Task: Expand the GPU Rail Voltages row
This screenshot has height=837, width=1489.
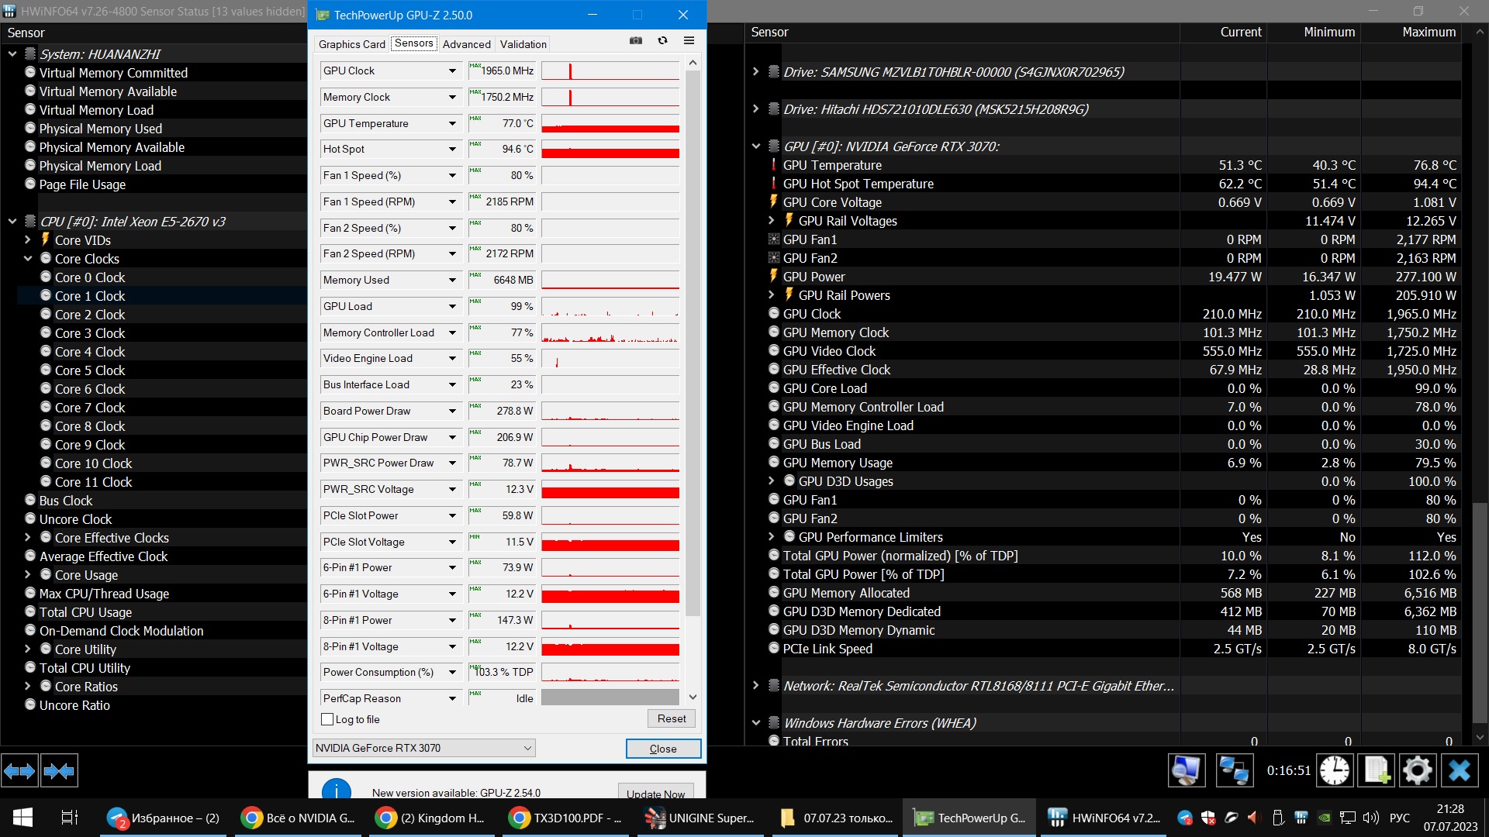Action: point(771,220)
